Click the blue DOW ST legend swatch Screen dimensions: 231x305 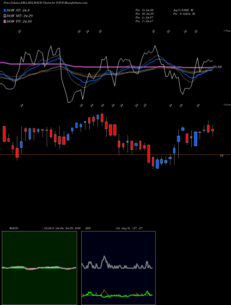click(x=5, y=10)
